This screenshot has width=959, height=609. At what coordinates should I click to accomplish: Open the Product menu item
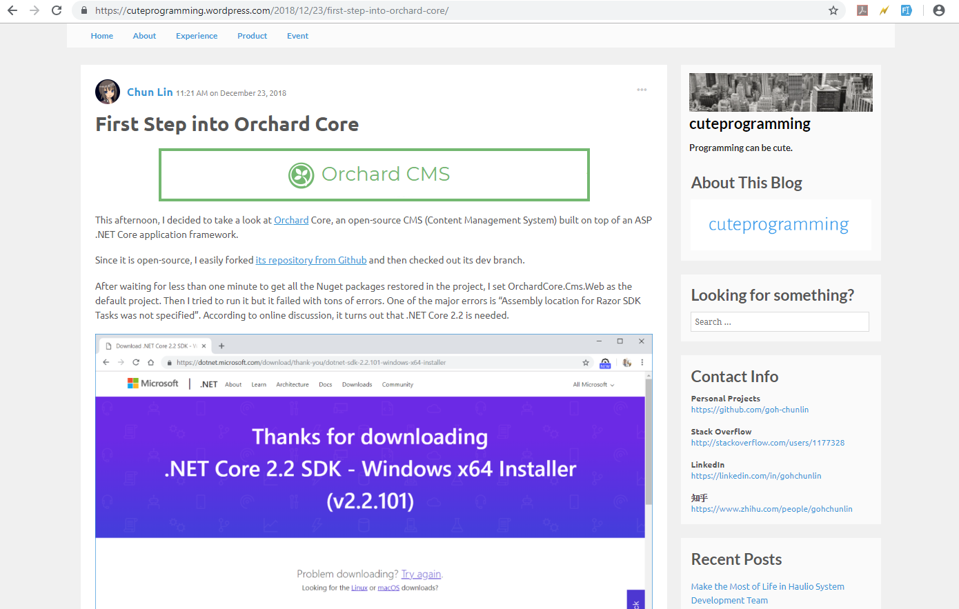click(252, 36)
